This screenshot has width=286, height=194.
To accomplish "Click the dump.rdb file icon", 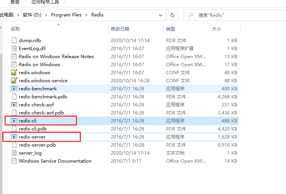I will tap(14, 40).
